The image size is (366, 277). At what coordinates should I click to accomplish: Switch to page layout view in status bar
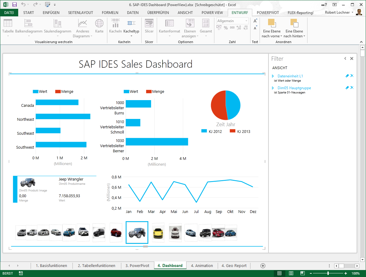(291, 273)
